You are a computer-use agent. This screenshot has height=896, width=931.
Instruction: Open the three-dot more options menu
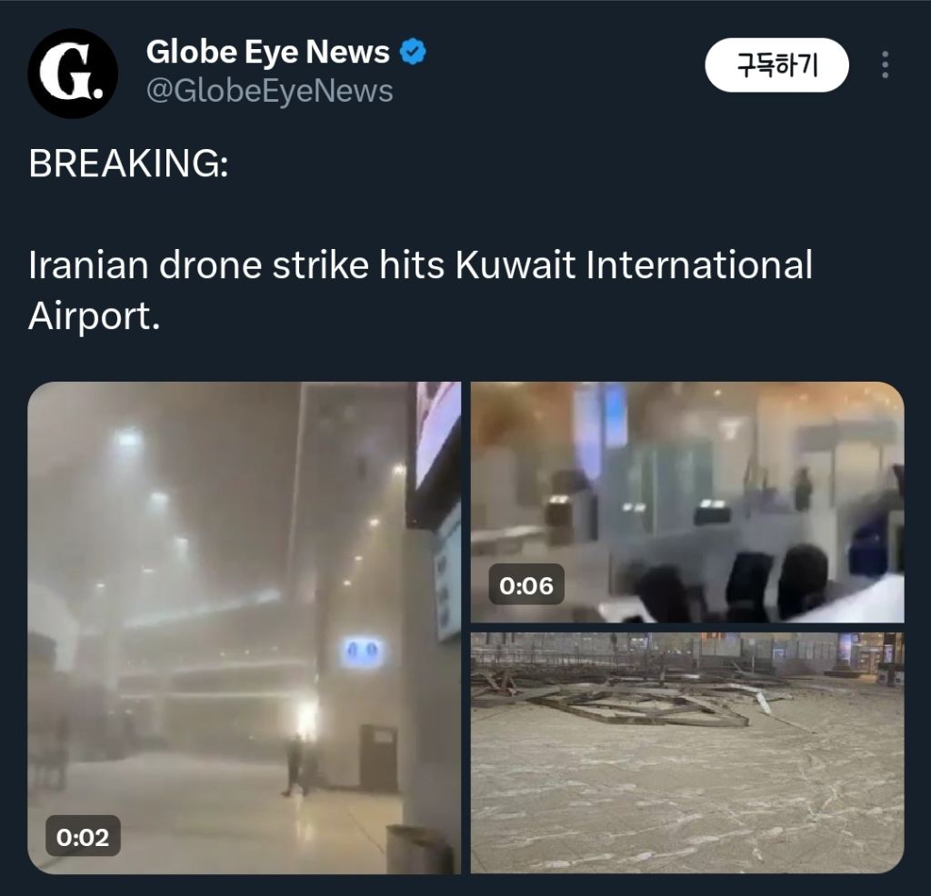(885, 65)
